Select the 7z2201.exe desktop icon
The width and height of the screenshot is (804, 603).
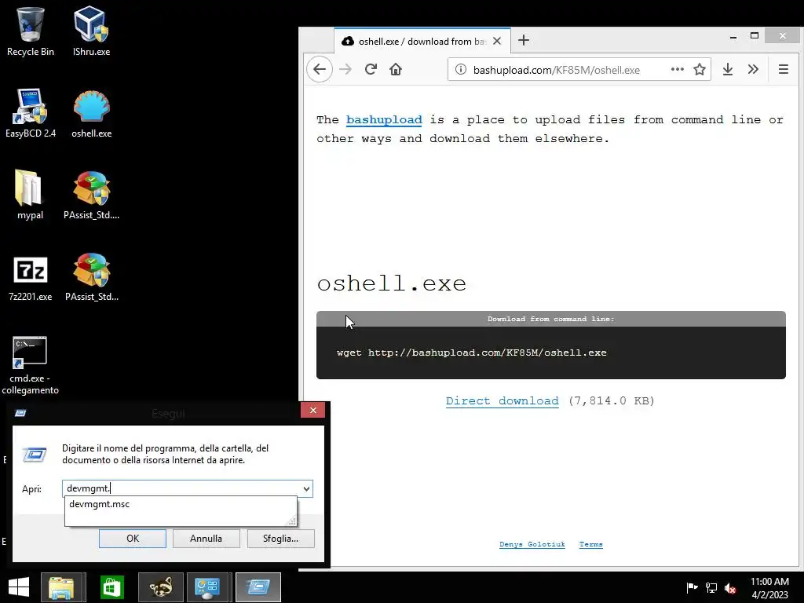point(31,277)
